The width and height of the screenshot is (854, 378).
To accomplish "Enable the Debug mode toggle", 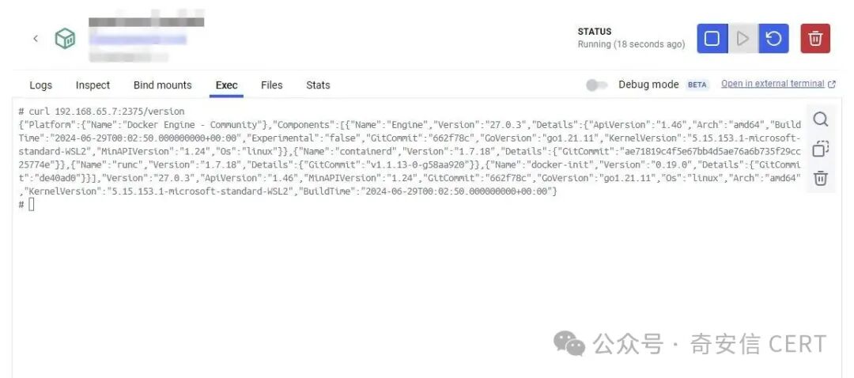I will click(x=597, y=85).
